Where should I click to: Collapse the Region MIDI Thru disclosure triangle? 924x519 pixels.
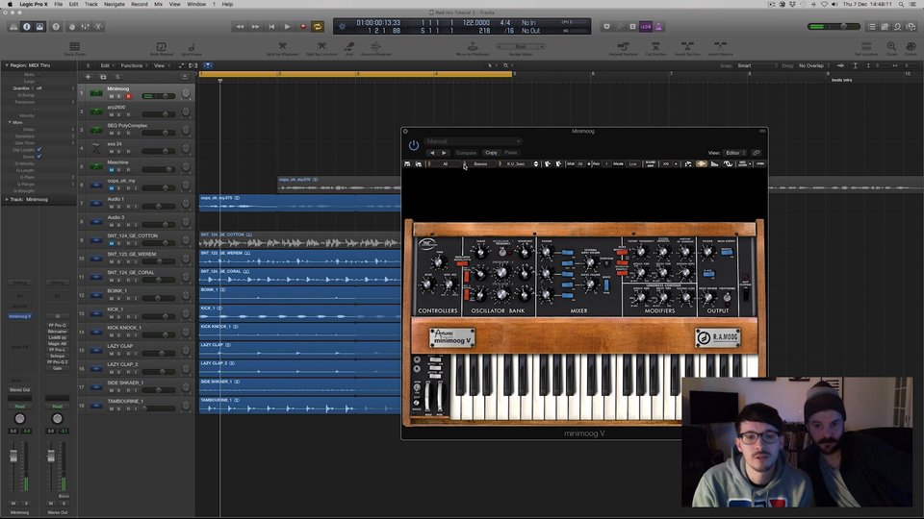coord(7,65)
